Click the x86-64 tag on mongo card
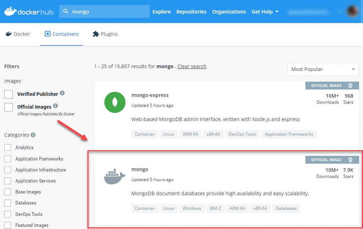The width and height of the screenshot is (363, 229). (260, 208)
